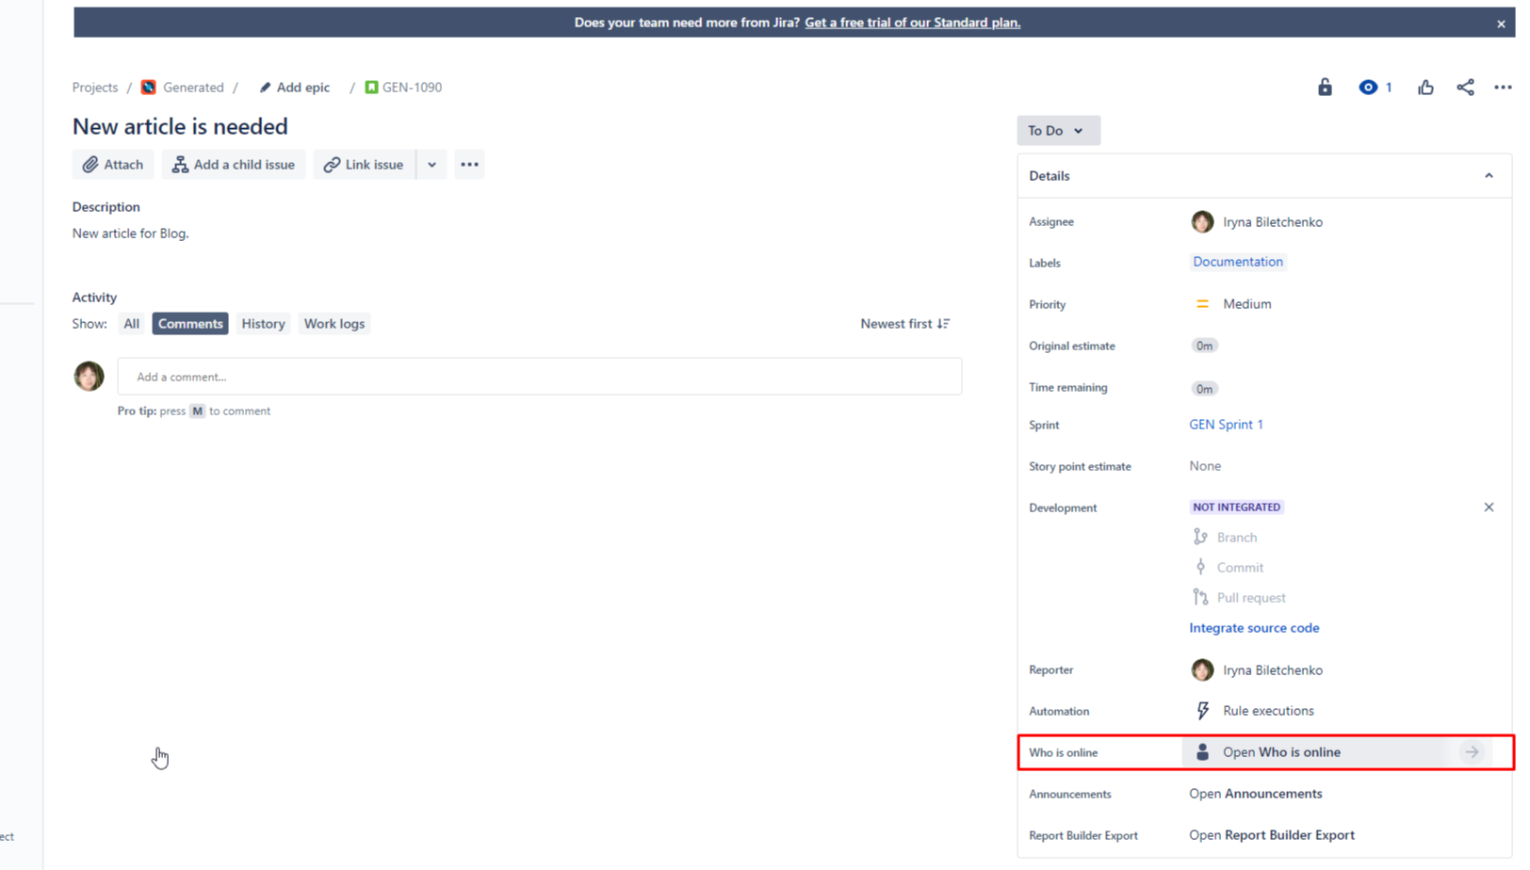Toggle the watch eye icon
The image size is (1530, 870).
(x=1368, y=88)
